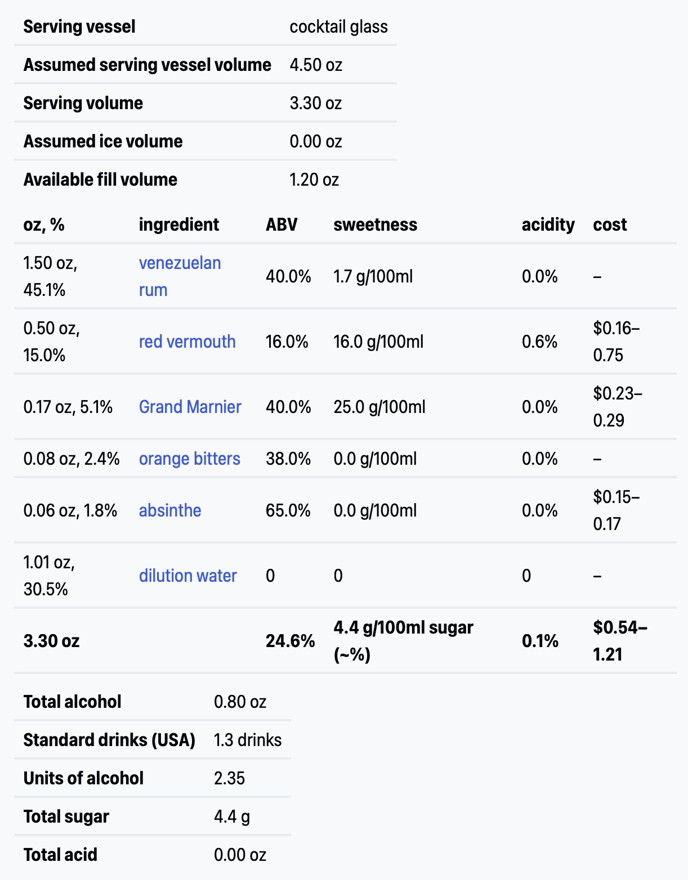Follow the orange bitters link
Image resolution: width=688 pixels, height=880 pixels.
point(189,459)
